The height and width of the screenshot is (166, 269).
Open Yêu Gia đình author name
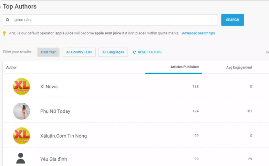pos(54,159)
